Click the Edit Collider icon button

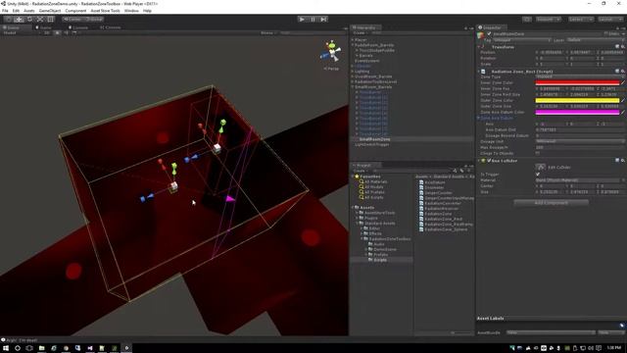coord(540,167)
